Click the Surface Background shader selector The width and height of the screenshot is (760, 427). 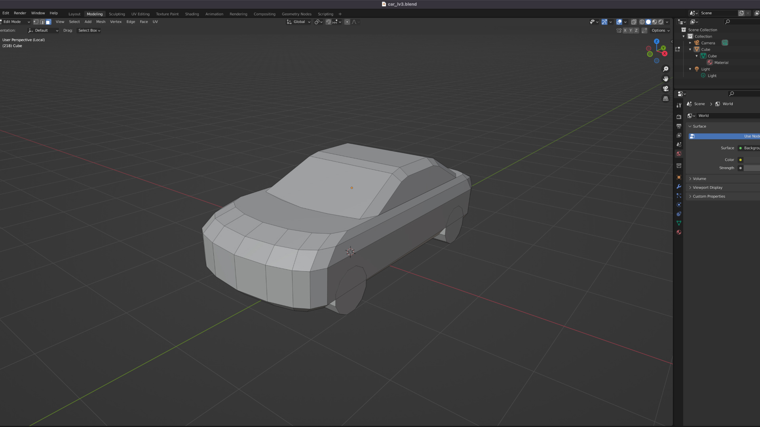749,148
